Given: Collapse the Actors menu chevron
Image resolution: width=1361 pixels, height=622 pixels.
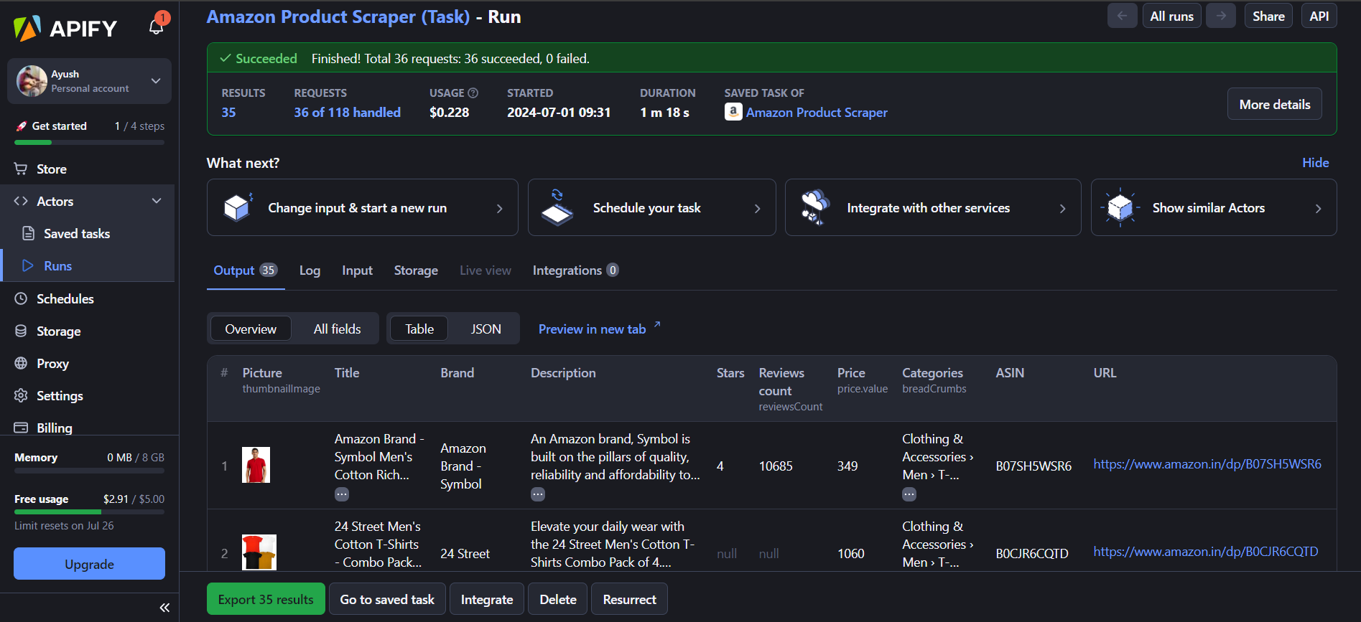Looking at the screenshot, I should pyautogui.click(x=157, y=201).
